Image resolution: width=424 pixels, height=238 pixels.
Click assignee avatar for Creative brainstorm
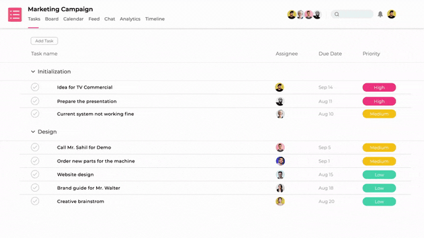pyautogui.click(x=280, y=201)
